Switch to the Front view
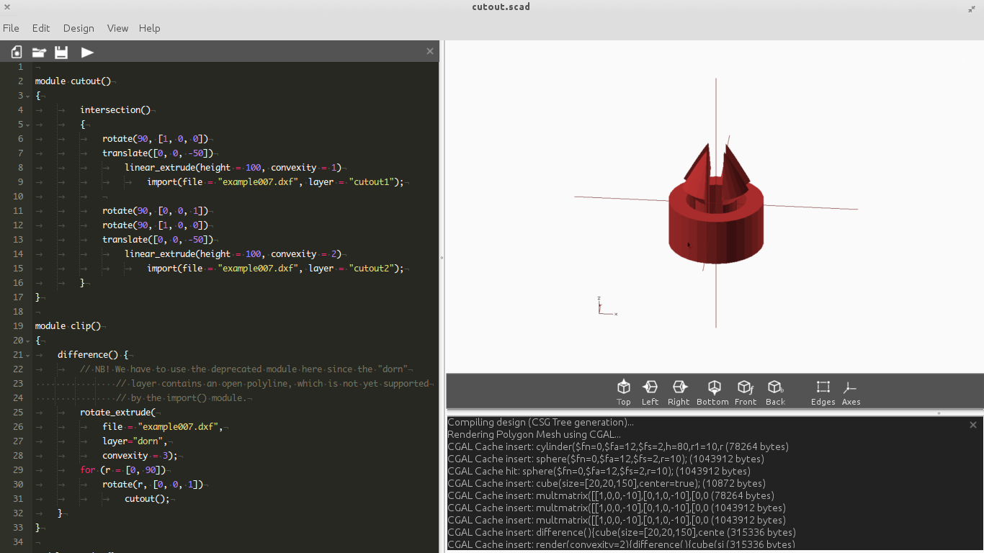 click(x=746, y=392)
